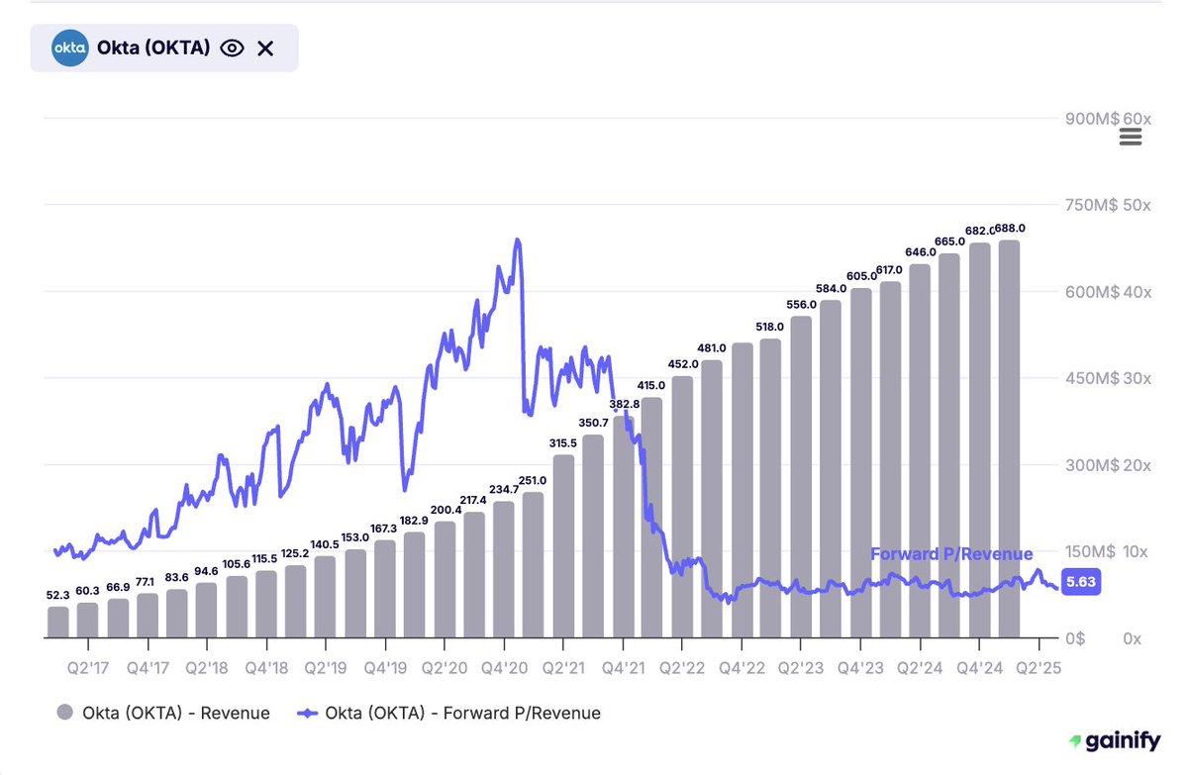
Task: Toggle Okta series visibility with eye icon
Action: pyautogui.click(x=232, y=48)
